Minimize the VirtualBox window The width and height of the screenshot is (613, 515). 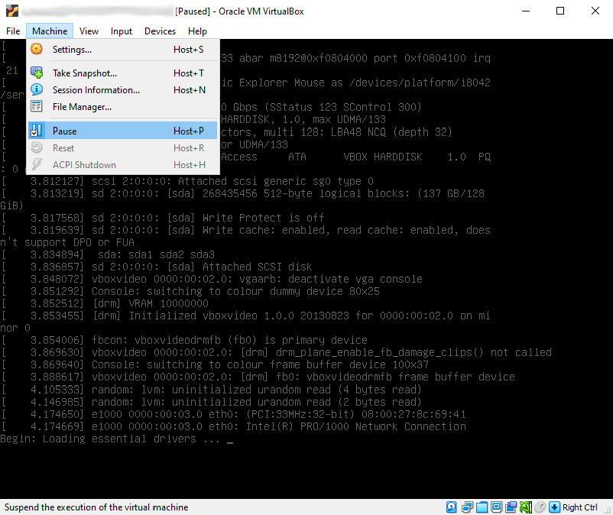tap(526, 11)
